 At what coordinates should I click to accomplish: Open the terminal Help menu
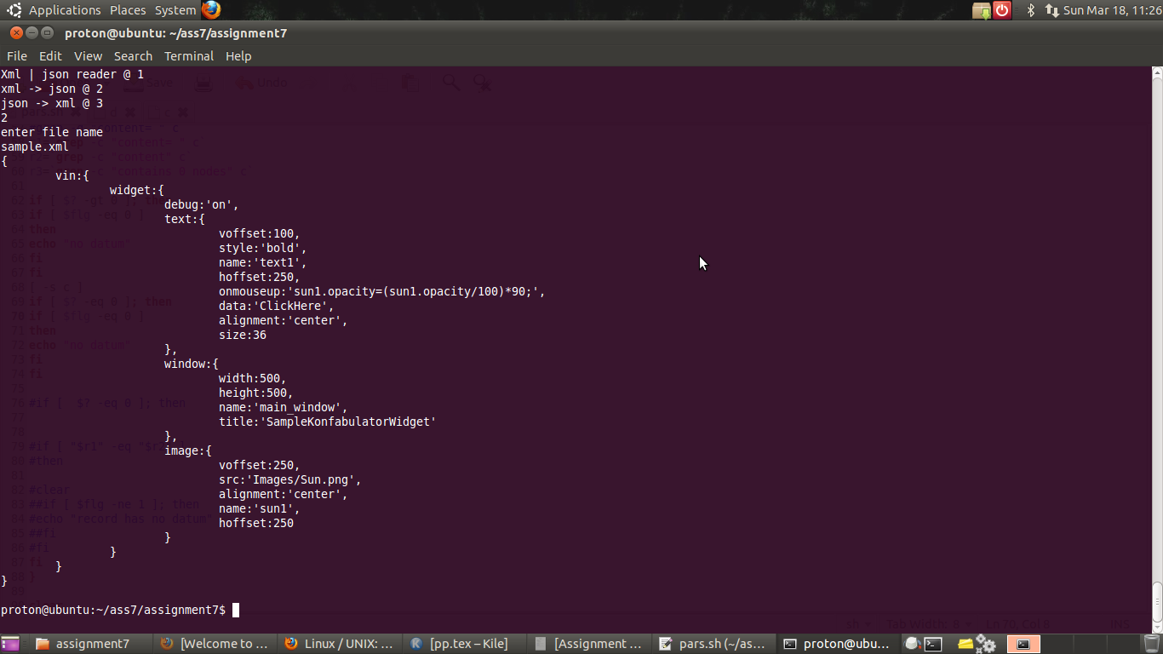238,56
